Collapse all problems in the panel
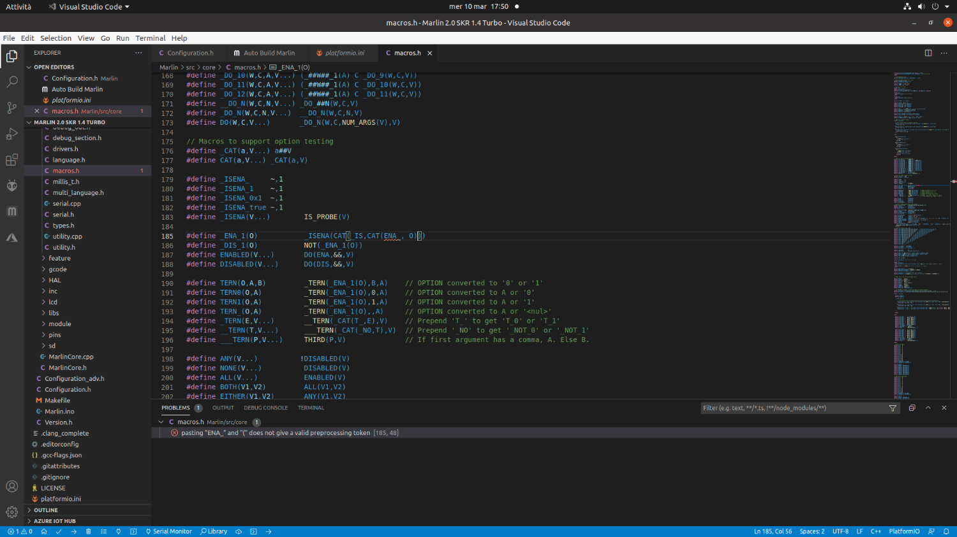This screenshot has width=957, height=537. (912, 408)
